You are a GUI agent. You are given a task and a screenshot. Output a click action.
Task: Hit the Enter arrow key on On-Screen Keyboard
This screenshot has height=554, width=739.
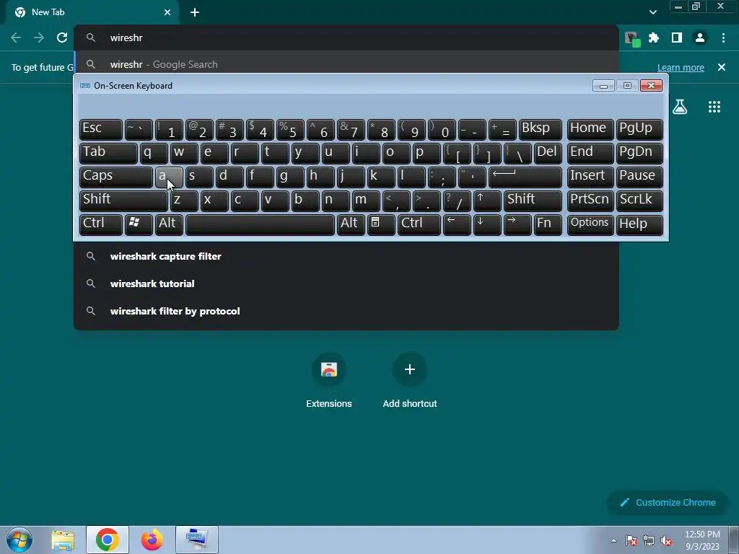[525, 177]
